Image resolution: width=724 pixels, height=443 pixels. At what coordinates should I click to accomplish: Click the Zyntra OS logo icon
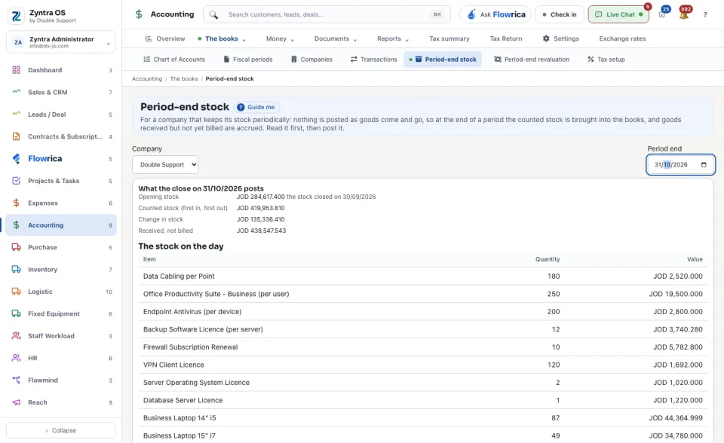click(16, 16)
